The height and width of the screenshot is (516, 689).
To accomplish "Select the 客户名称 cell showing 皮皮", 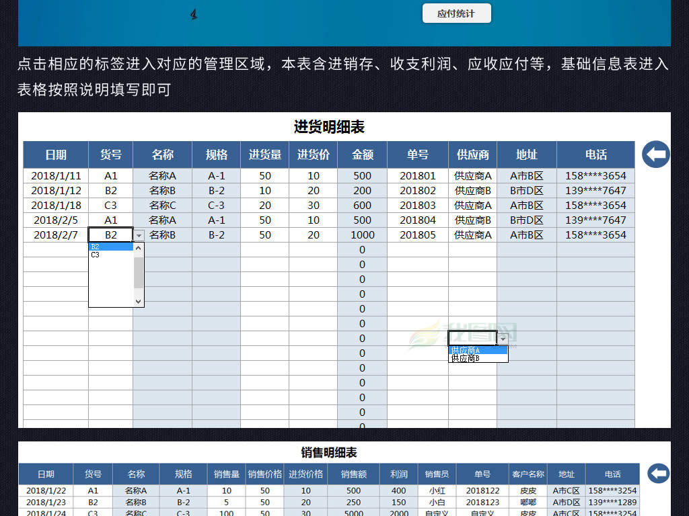I will pos(528,490).
